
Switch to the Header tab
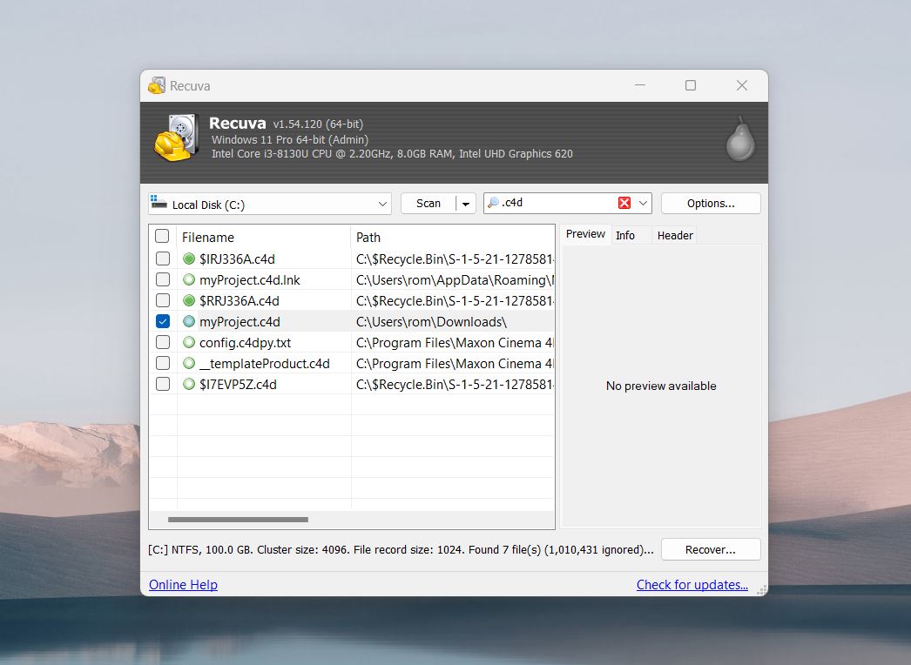(674, 235)
